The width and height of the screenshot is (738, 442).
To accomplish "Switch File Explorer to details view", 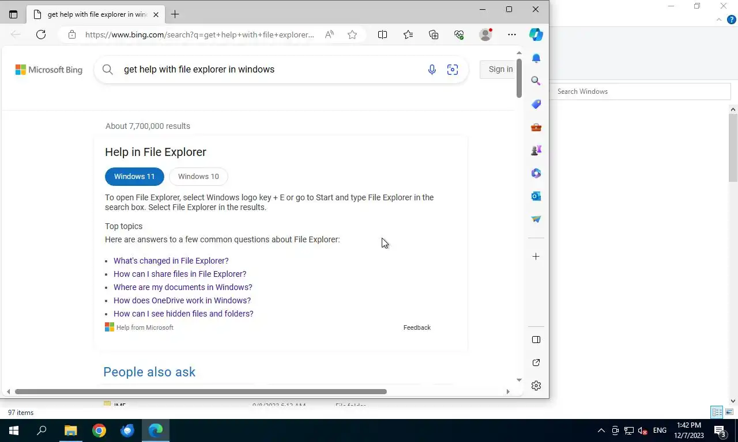I will coord(717,412).
